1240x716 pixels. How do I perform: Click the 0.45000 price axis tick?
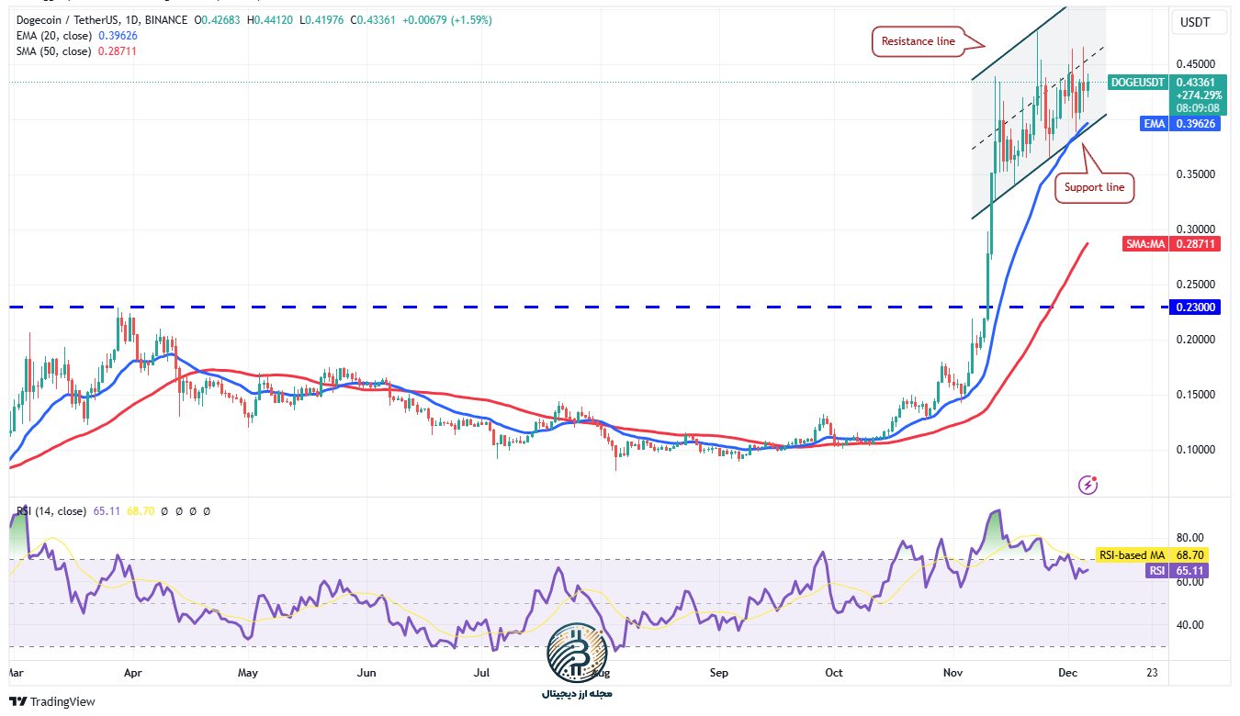1194,64
